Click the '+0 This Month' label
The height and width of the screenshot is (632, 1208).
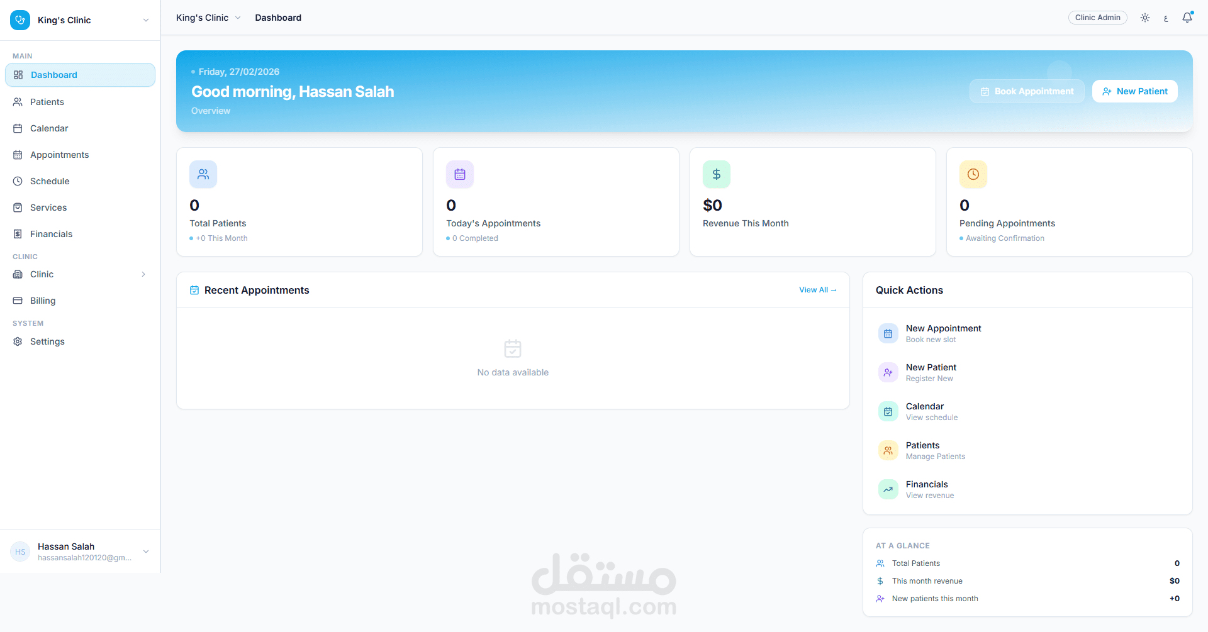tap(221, 238)
